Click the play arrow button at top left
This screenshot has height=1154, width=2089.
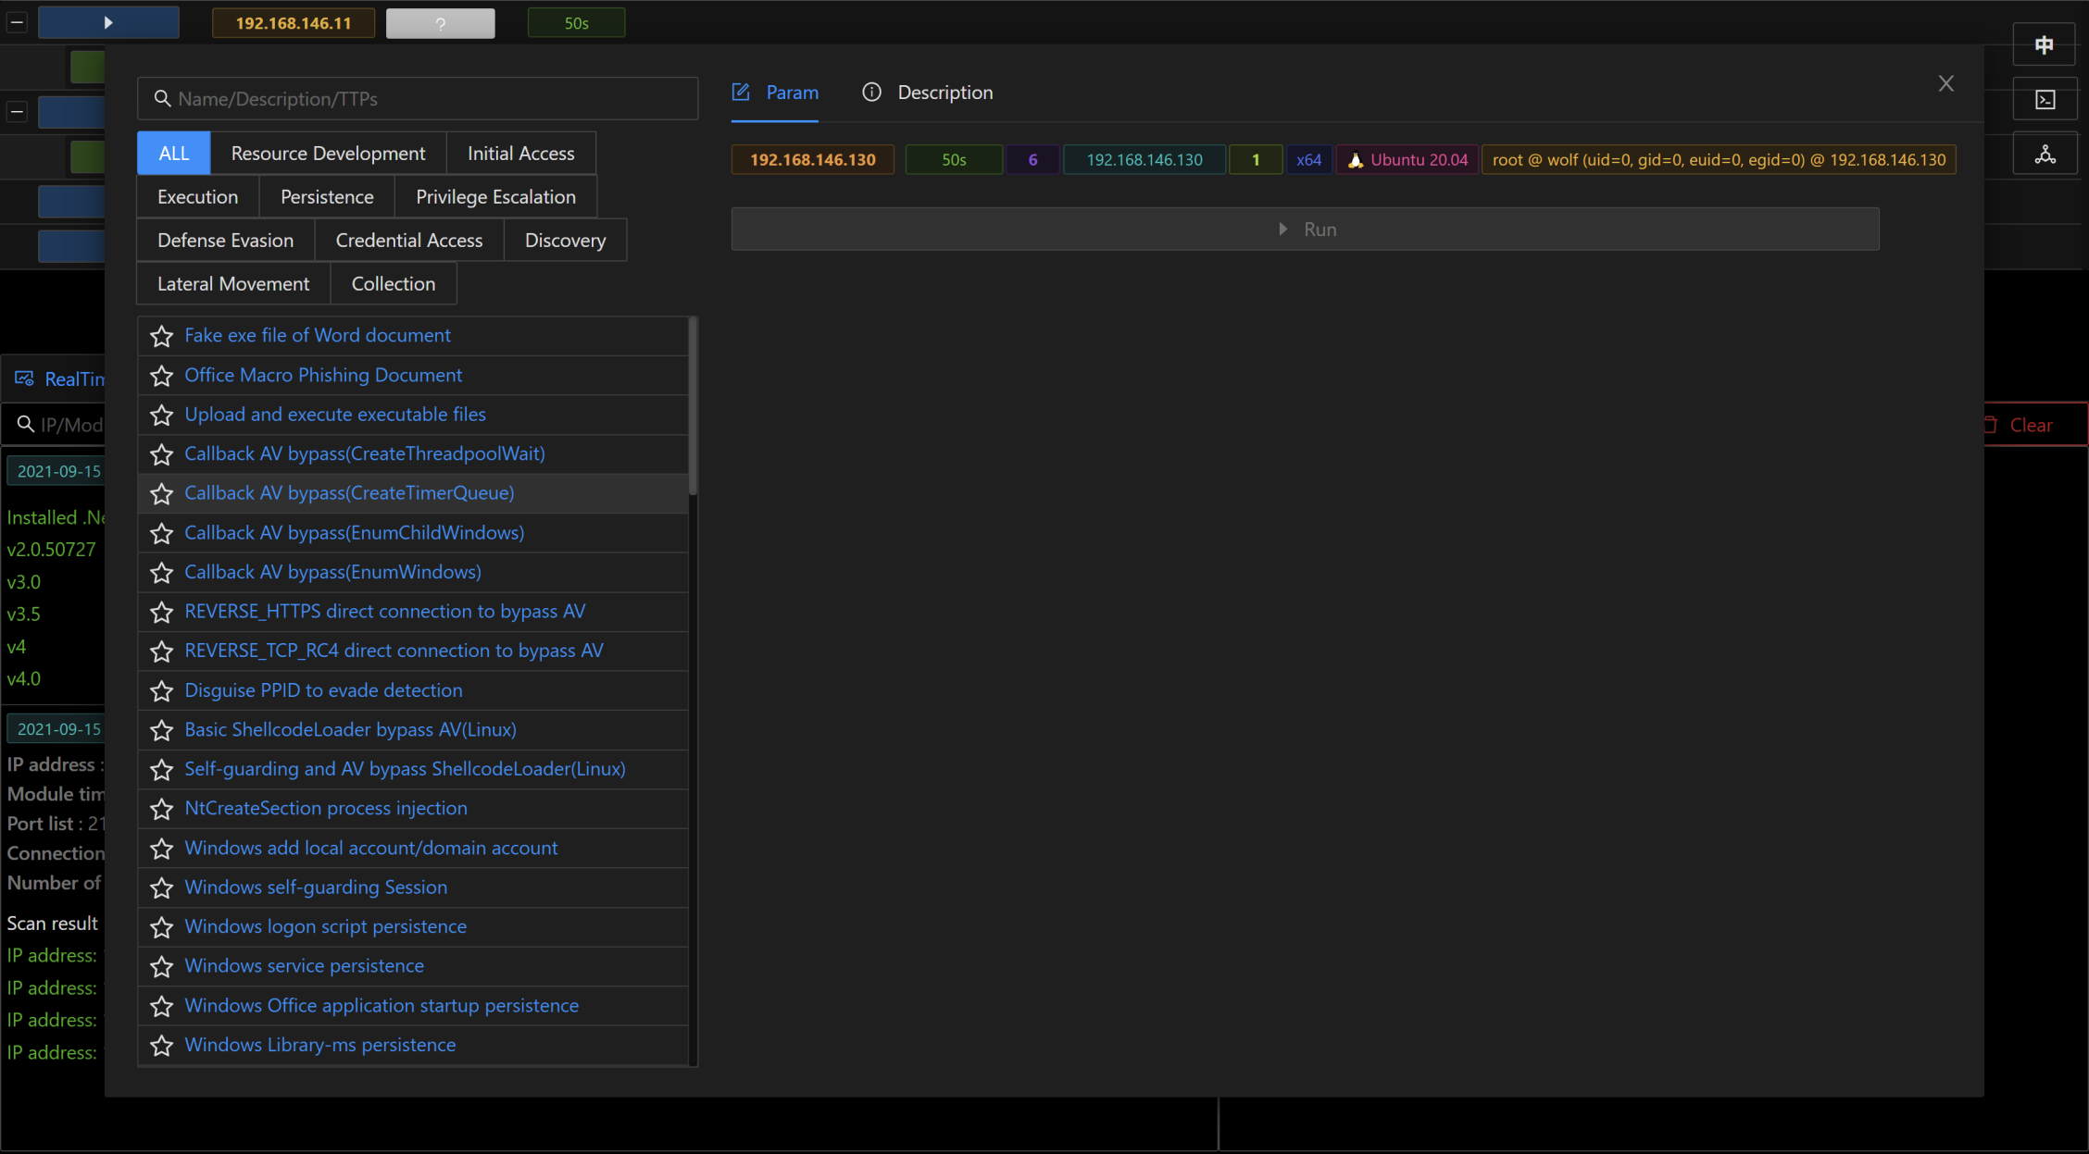pyautogui.click(x=108, y=22)
